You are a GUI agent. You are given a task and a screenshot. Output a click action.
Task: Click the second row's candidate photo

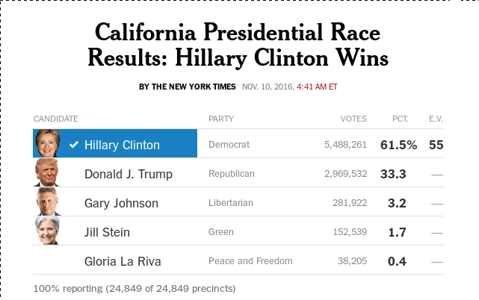coord(47,173)
